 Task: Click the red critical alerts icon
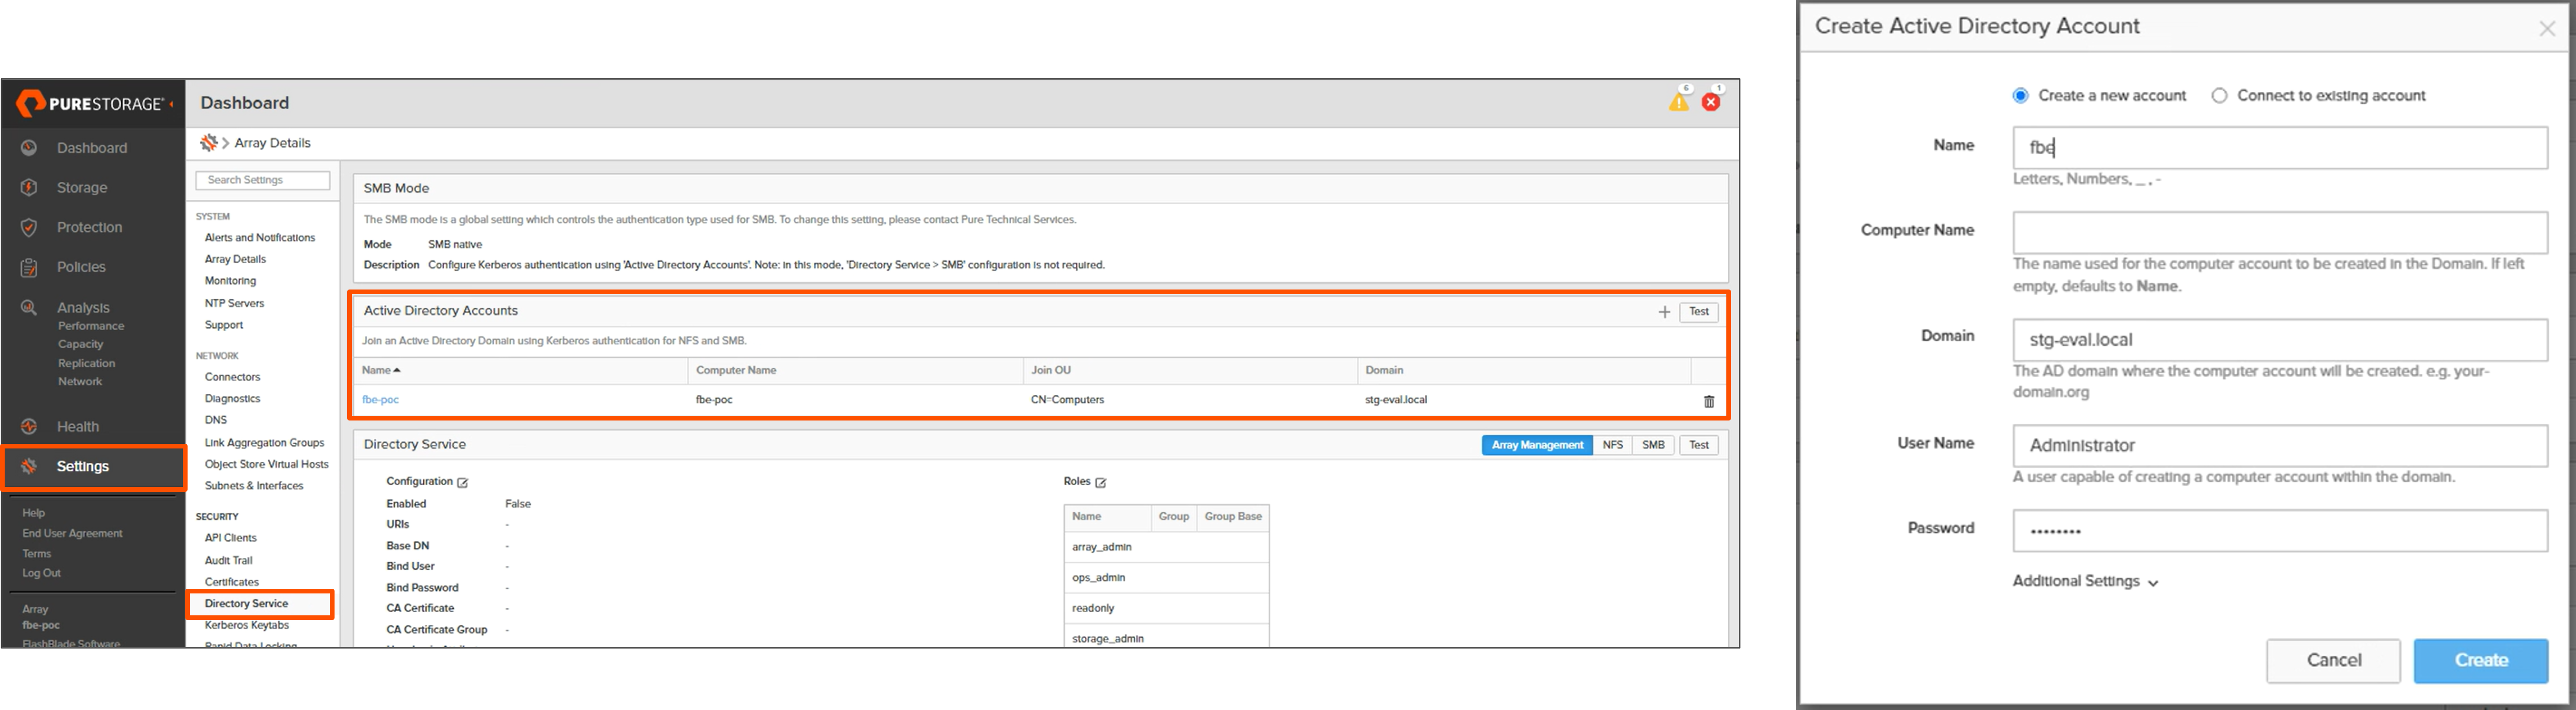(x=1711, y=102)
